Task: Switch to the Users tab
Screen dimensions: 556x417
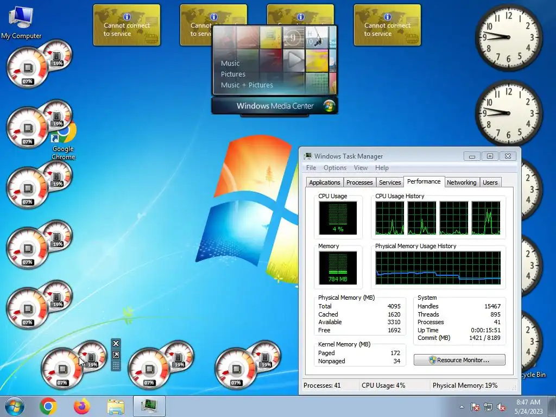Action: click(490, 182)
